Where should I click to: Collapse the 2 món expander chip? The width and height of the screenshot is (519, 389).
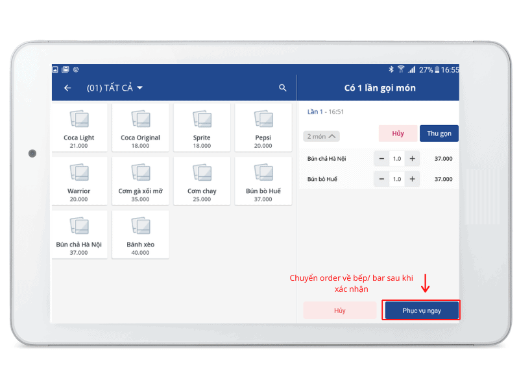click(322, 136)
